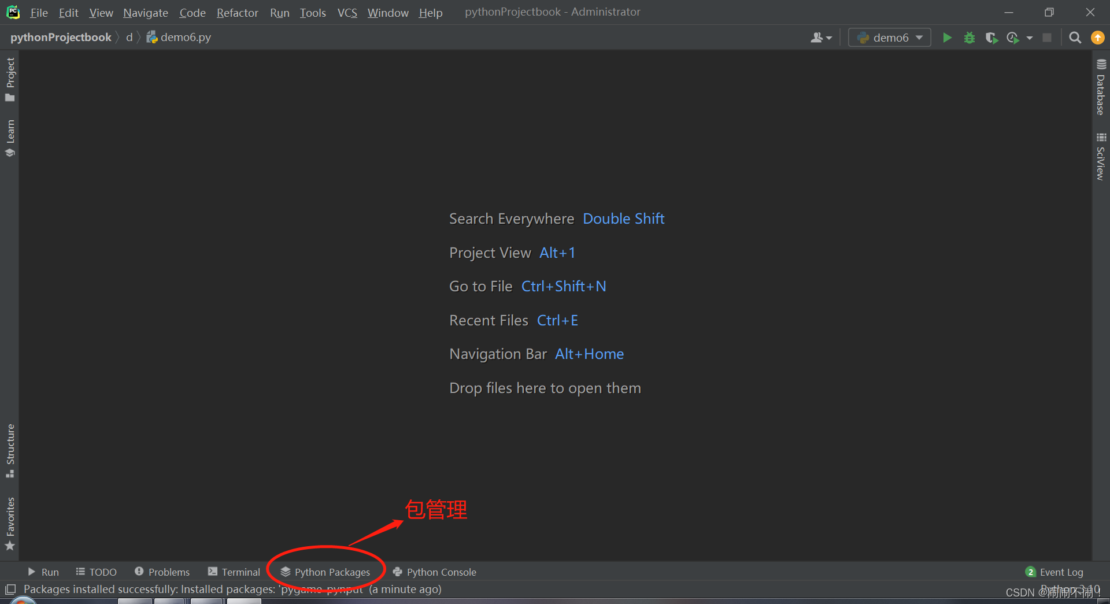
Task: Open the Favorites tool window
Action: (x=10, y=524)
